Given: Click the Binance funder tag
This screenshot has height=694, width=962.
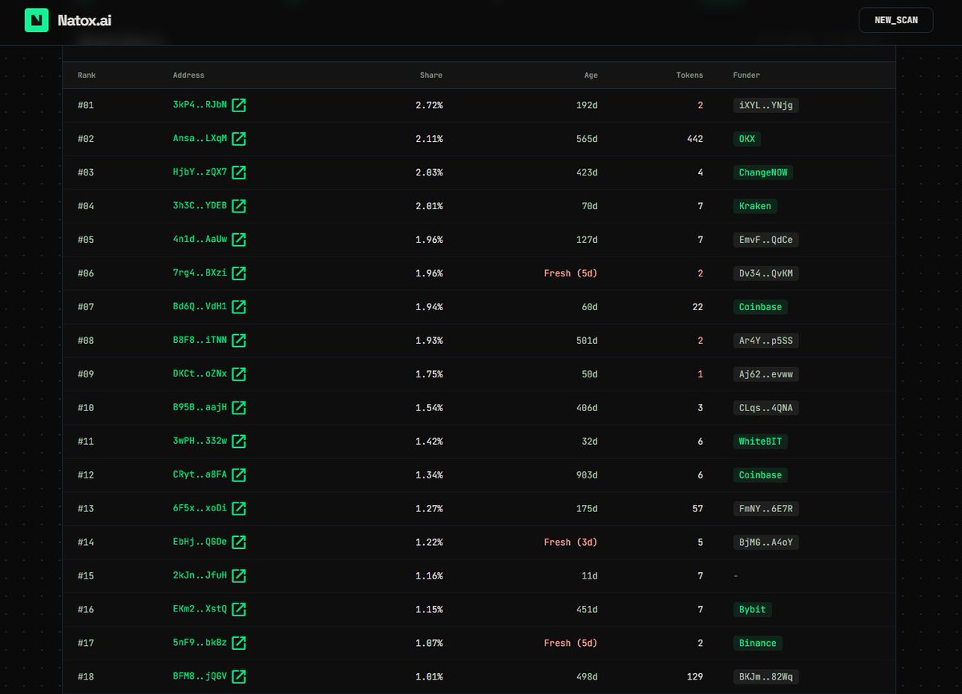Looking at the screenshot, I should (758, 644).
